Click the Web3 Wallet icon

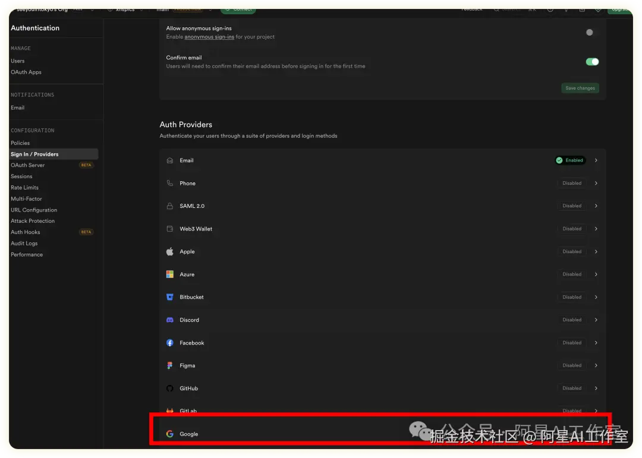point(170,229)
